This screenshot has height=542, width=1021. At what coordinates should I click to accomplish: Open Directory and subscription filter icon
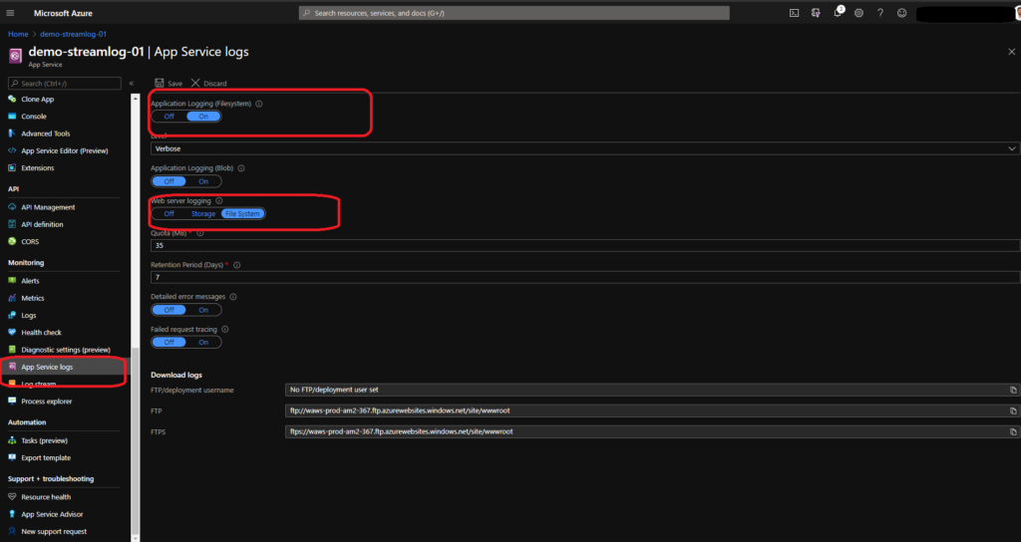816,13
